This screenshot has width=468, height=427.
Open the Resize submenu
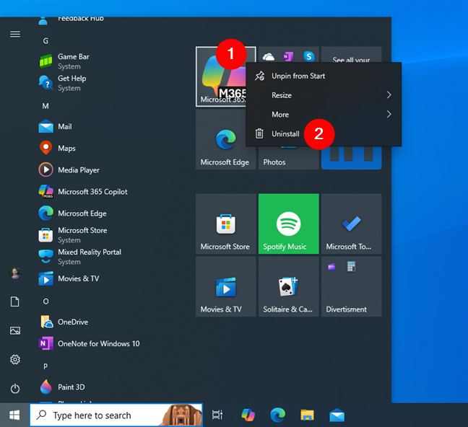tap(324, 95)
